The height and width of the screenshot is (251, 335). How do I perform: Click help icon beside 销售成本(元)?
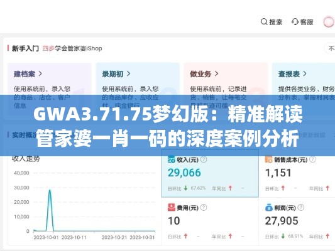tap(313, 159)
